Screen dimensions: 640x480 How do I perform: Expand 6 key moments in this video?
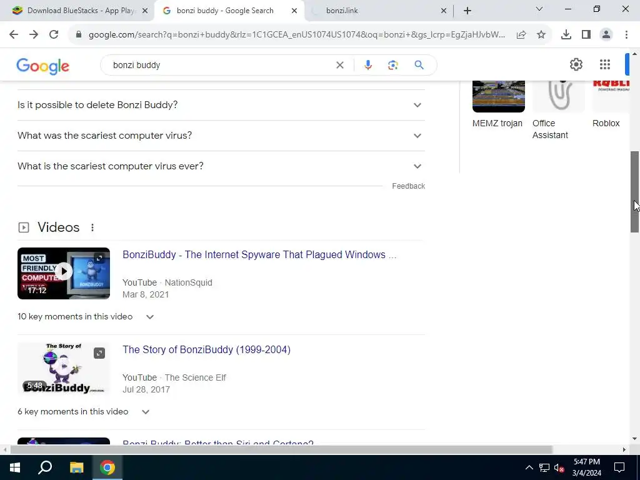point(84,412)
